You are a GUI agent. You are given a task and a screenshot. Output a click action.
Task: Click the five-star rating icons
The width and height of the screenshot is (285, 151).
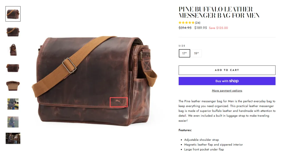(x=187, y=23)
